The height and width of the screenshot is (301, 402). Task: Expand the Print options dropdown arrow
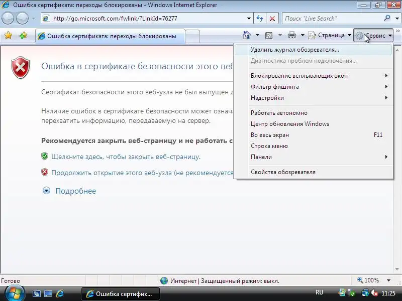click(x=303, y=35)
